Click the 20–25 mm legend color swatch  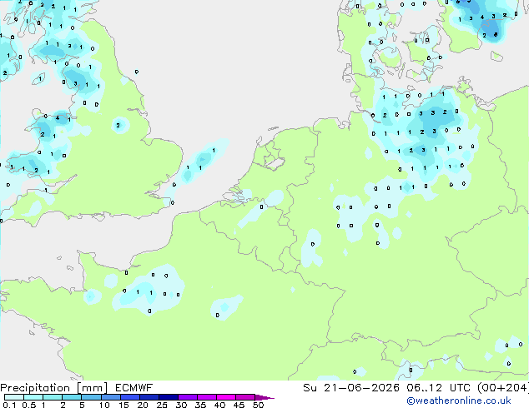(149, 397)
